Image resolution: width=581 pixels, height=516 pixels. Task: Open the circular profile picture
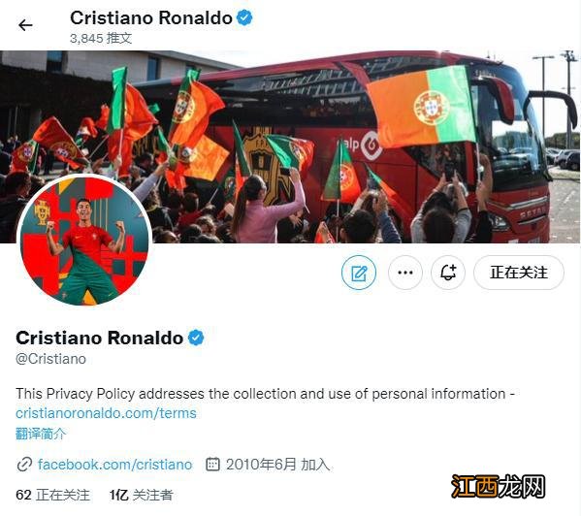[x=84, y=241]
